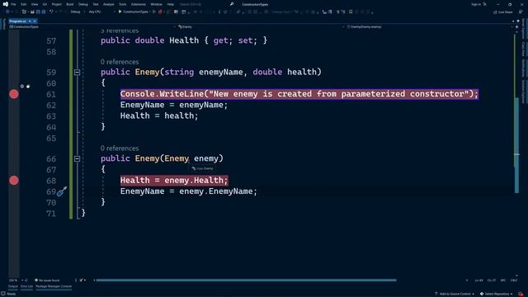Viewport: 528px width, 297px height.
Task: Click 'EnemyName = enemy.EnemyName;' on line 69
Action: click(x=189, y=191)
